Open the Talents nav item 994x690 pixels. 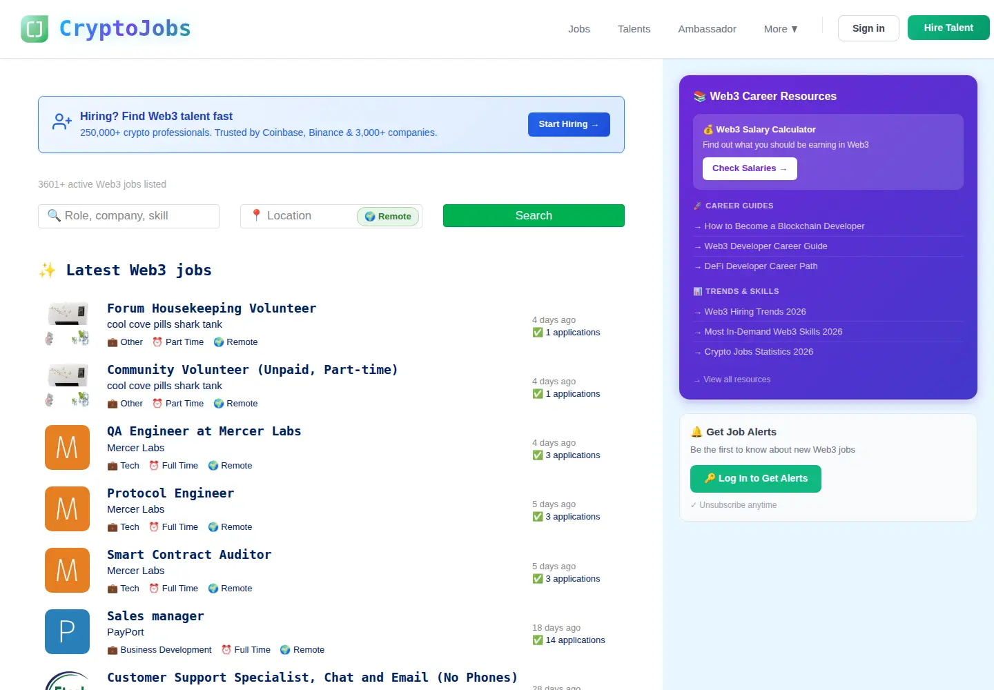pyautogui.click(x=634, y=29)
